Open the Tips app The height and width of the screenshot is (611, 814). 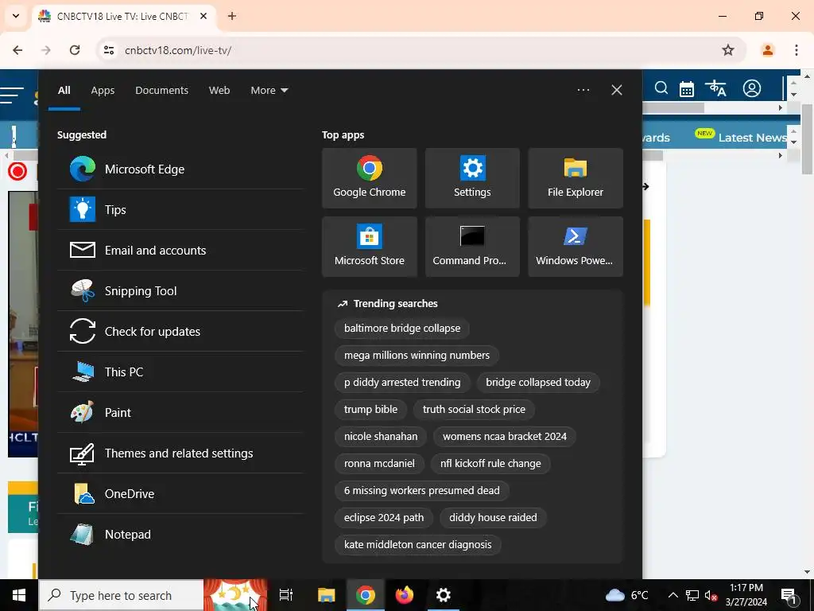pos(180,210)
